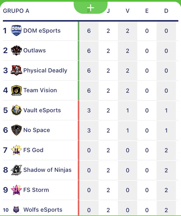Open the Vault eSports team name
The width and height of the screenshot is (181, 216).
[x=42, y=110]
